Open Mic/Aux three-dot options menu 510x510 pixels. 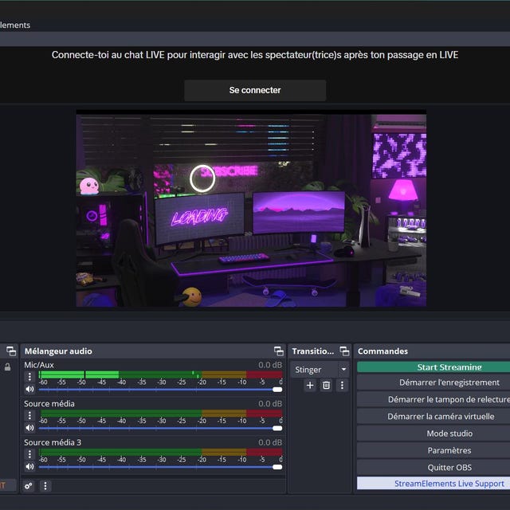pyautogui.click(x=29, y=377)
